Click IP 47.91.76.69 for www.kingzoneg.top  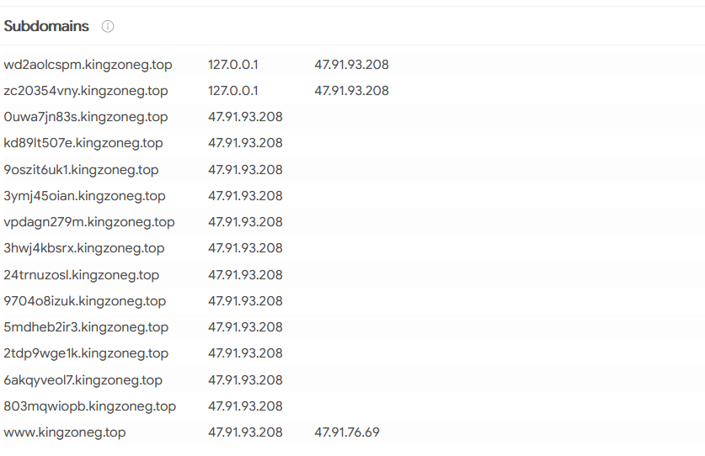(x=347, y=432)
